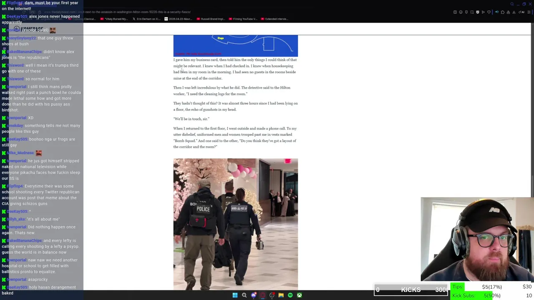Click the KICKS goal progress bar

(x=411, y=290)
